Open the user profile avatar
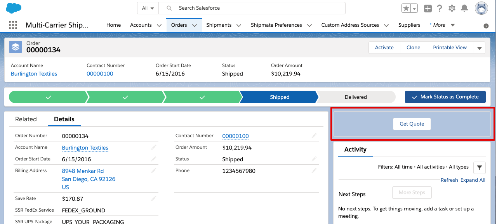The width and height of the screenshot is (497, 224). [x=481, y=8]
